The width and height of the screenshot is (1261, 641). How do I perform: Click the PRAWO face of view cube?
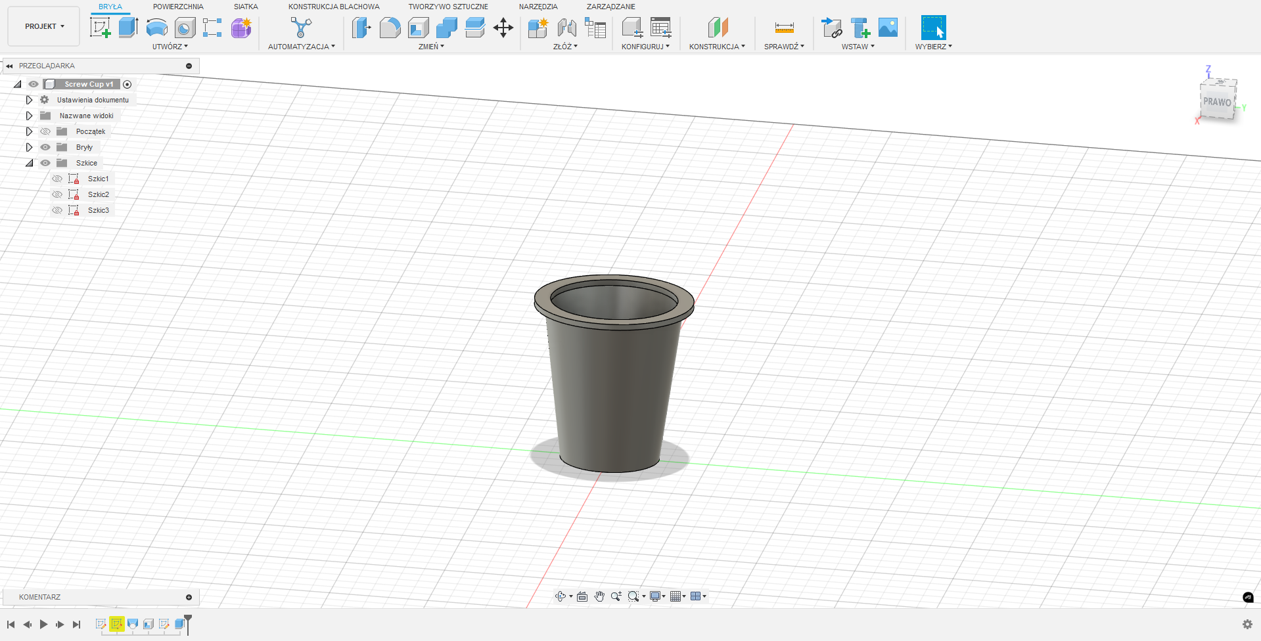(x=1217, y=102)
